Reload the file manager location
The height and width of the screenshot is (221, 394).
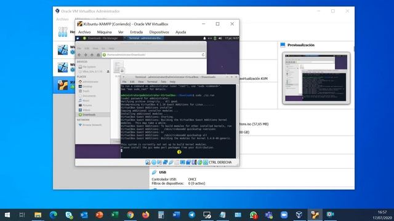(203, 55)
